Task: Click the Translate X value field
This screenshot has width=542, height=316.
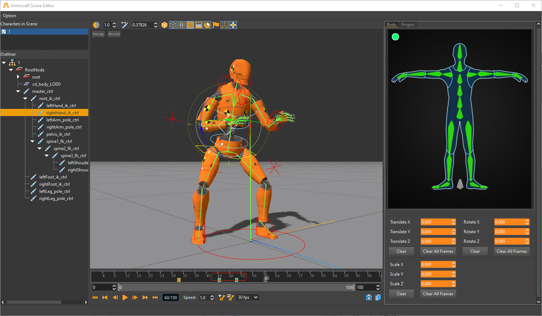Action: tap(435, 222)
